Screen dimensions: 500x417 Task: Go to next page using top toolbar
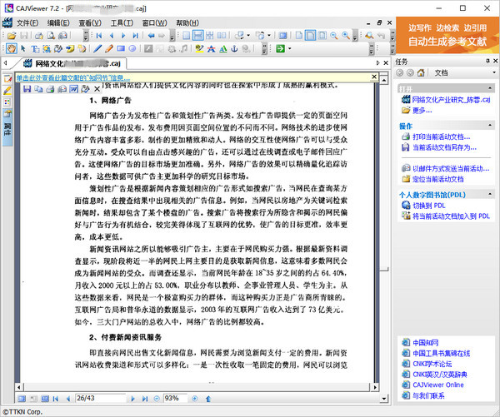pyautogui.click(x=123, y=35)
